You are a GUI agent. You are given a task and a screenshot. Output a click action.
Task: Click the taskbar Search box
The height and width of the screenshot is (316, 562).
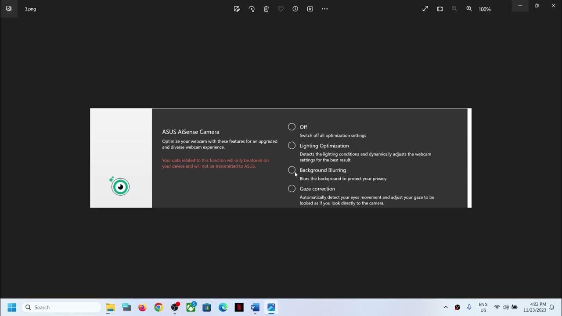pyautogui.click(x=61, y=307)
